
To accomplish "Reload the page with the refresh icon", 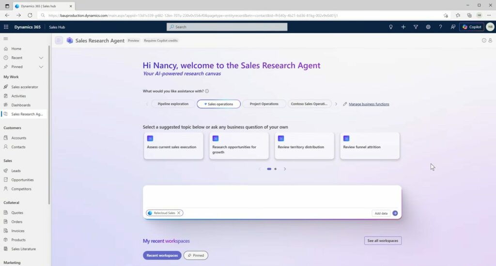I will [x=30, y=15].
